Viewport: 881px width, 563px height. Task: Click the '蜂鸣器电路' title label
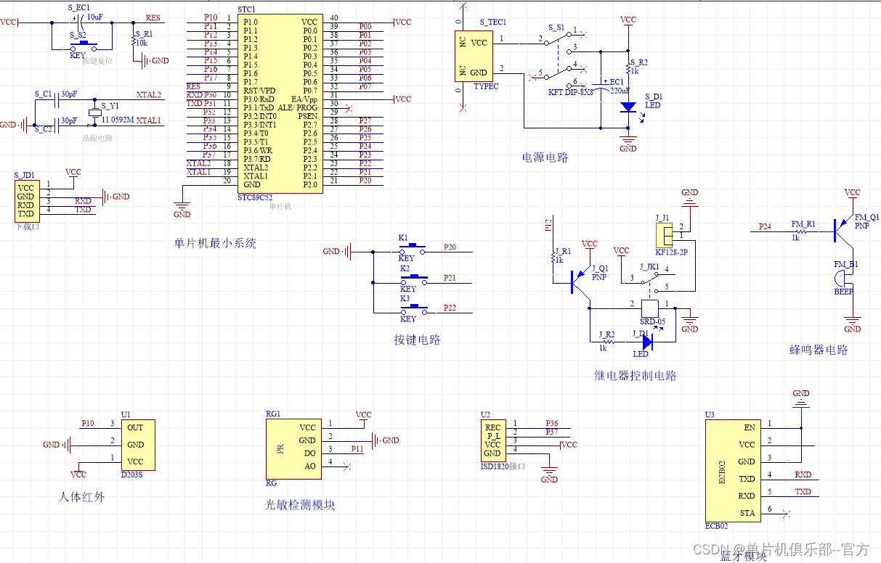(819, 350)
